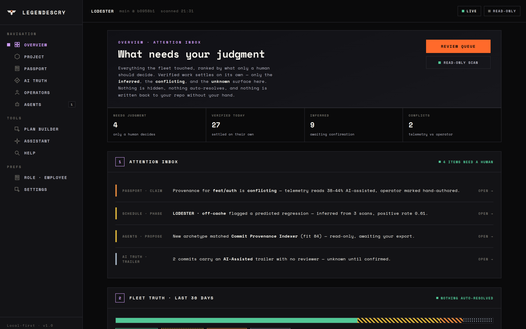Viewport: 526px width, 329px height.
Task: Click the Overview grid icon
Action: (17, 45)
